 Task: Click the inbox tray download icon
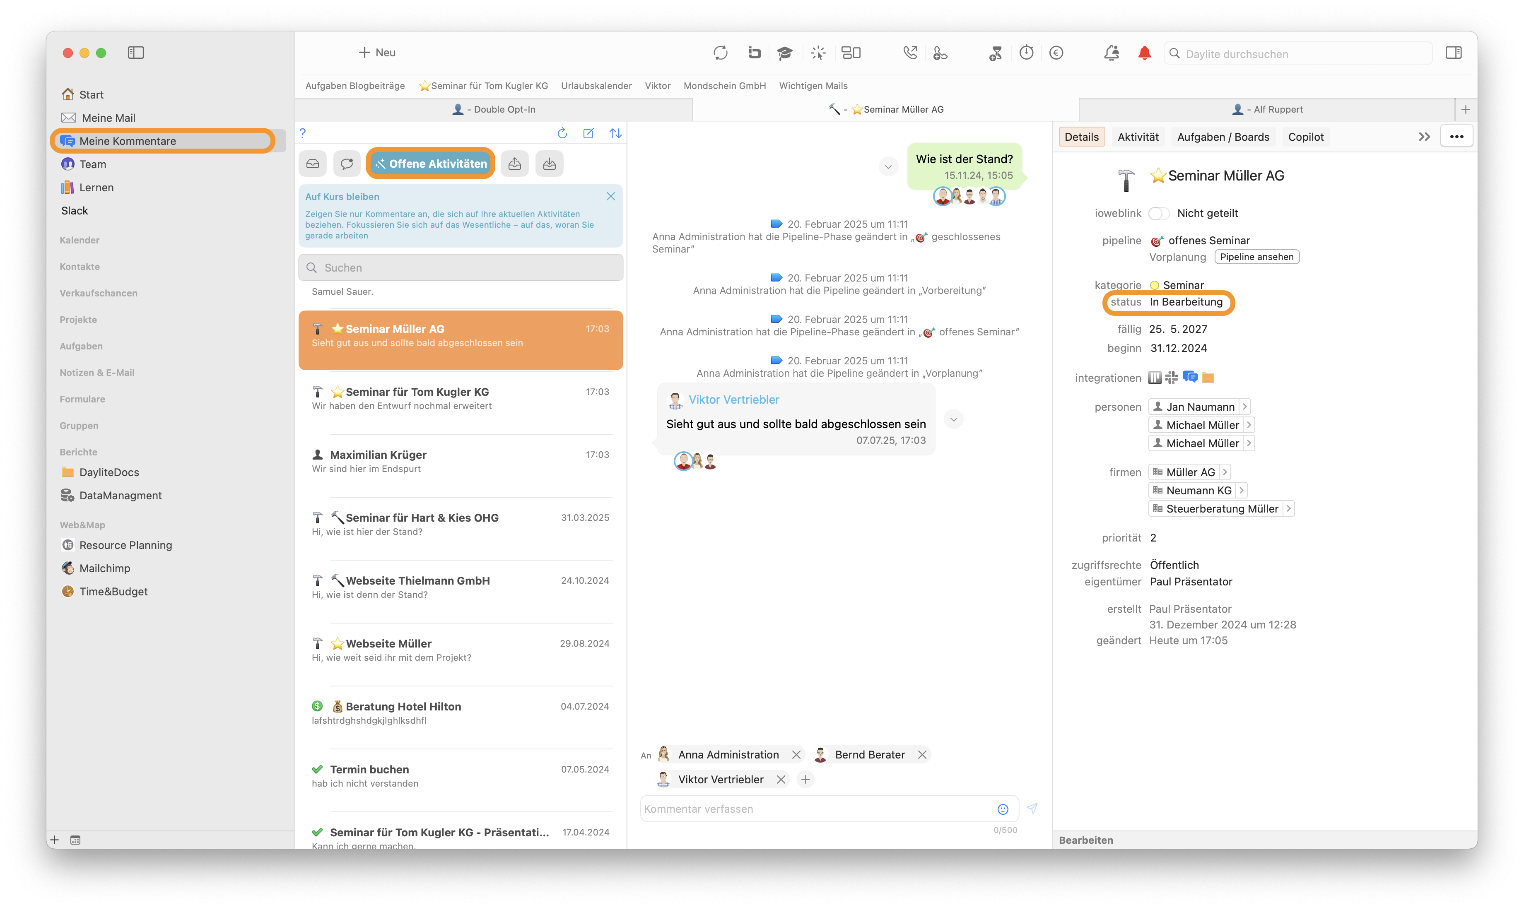pyautogui.click(x=550, y=164)
